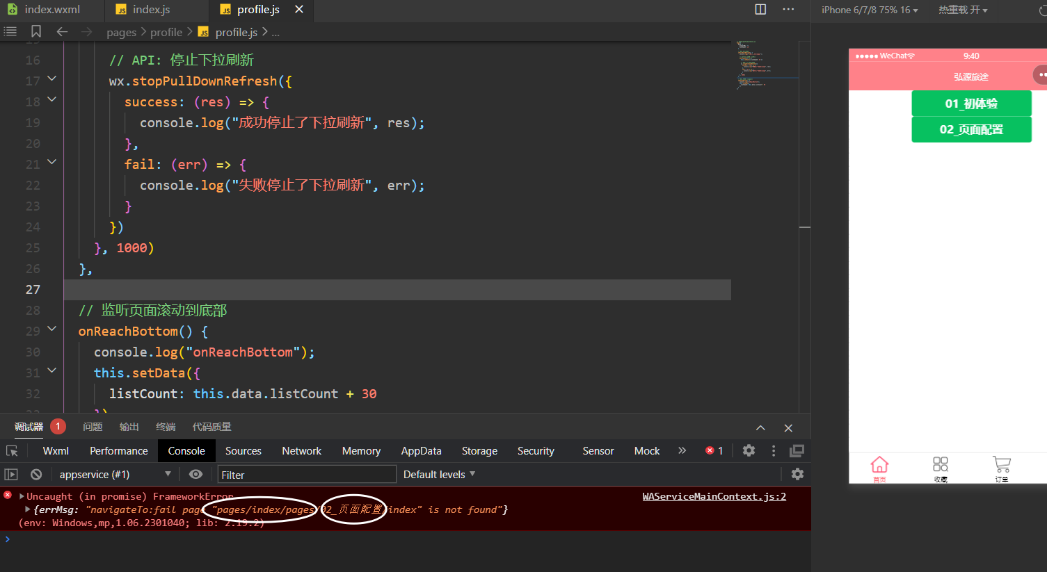Clear console with the ban icon
Image resolution: width=1047 pixels, height=572 pixels.
[x=36, y=474]
